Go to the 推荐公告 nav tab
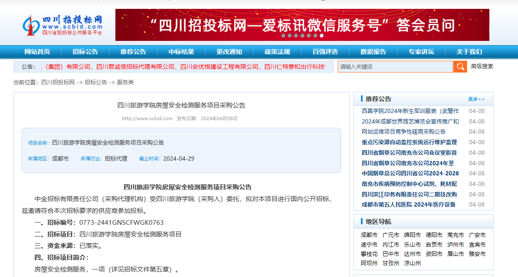 (x=133, y=52)
